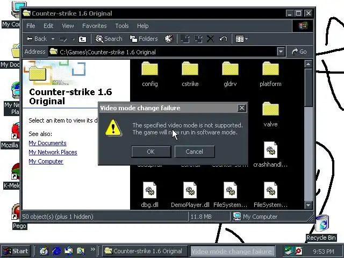Screen dimensions: 344x258
Task: Open the Help menu
Action: 143,26
